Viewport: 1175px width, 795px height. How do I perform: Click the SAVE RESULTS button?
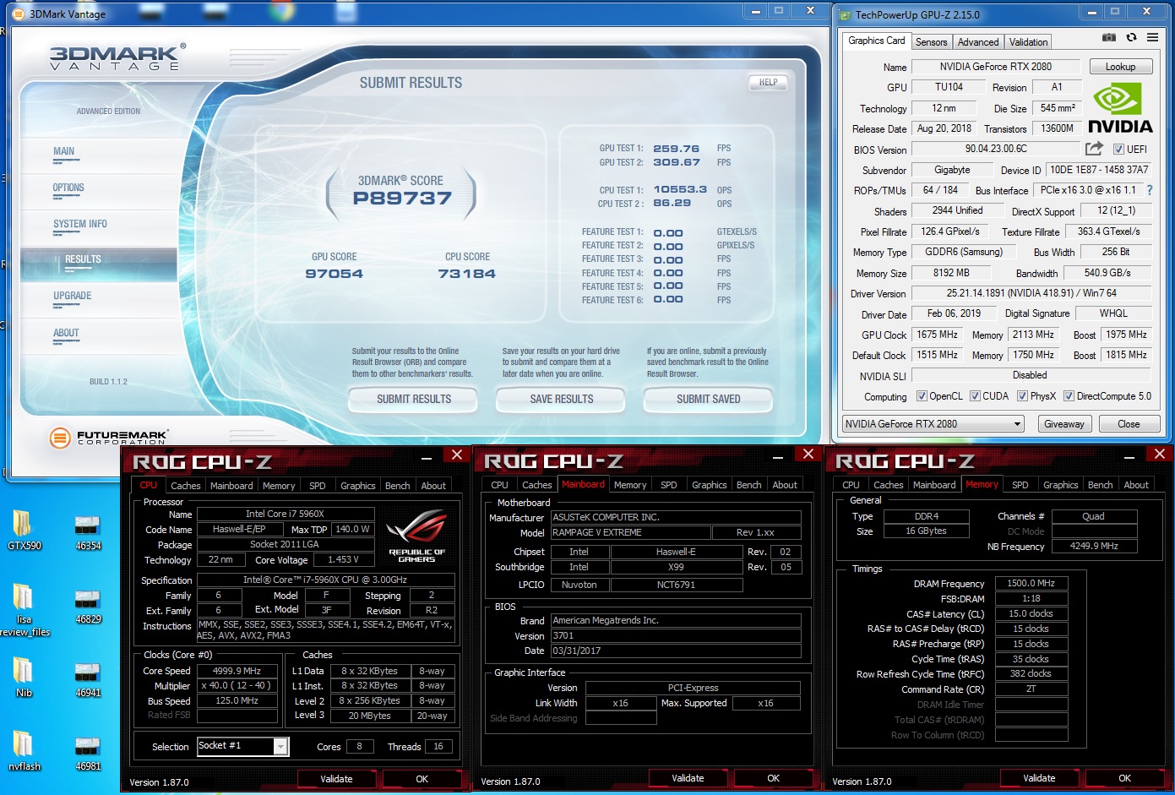[561, 399]
